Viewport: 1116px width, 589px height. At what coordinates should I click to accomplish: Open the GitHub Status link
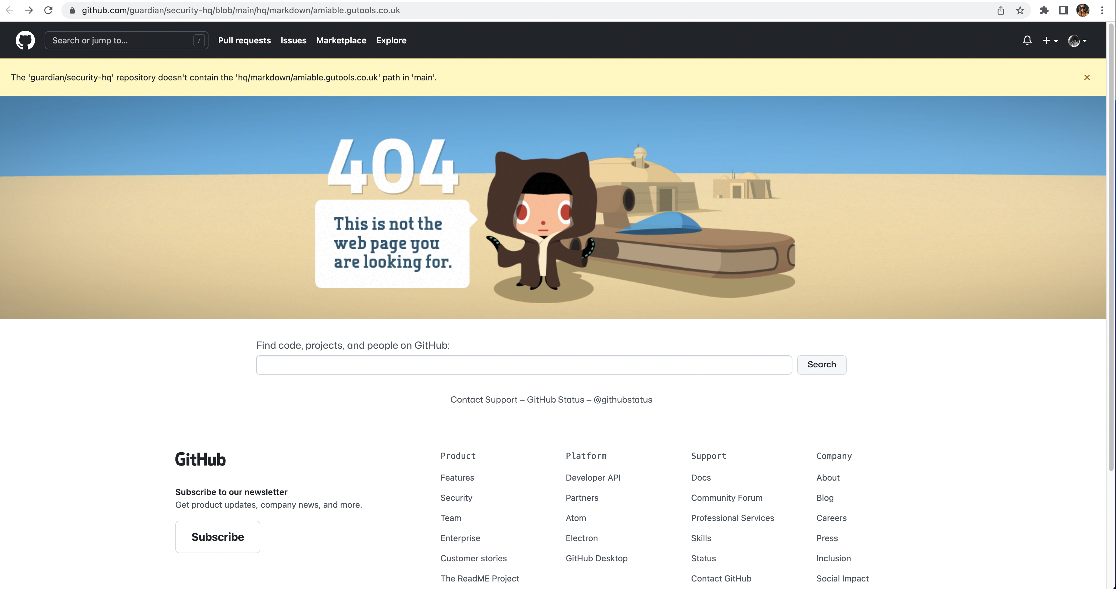click(555, 400)
